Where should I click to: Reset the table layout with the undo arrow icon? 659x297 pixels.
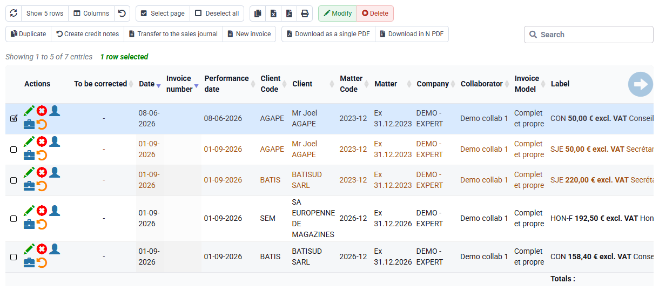coord(123,13)
